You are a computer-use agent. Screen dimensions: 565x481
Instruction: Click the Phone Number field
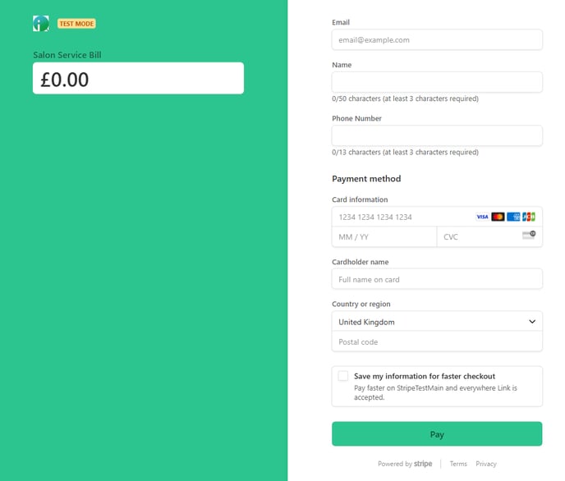437,135
